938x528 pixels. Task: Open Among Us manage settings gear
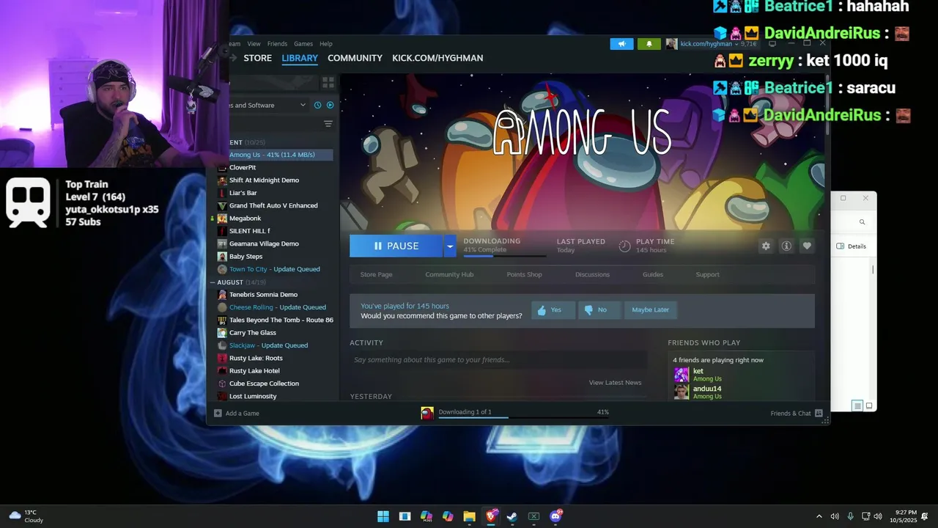pos(766,246)
